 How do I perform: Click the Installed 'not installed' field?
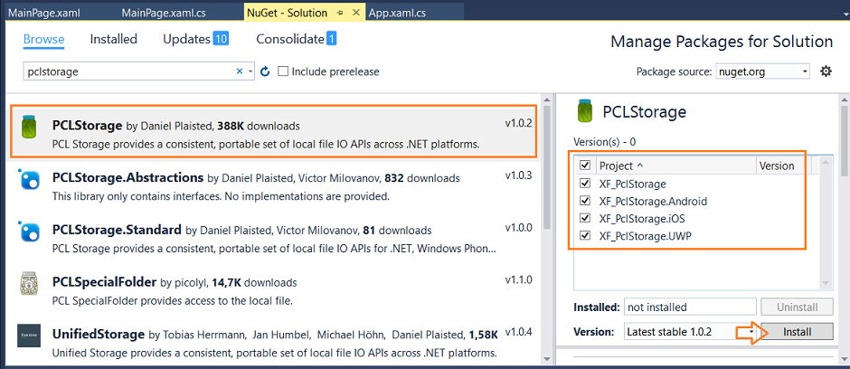coord(690,307)
